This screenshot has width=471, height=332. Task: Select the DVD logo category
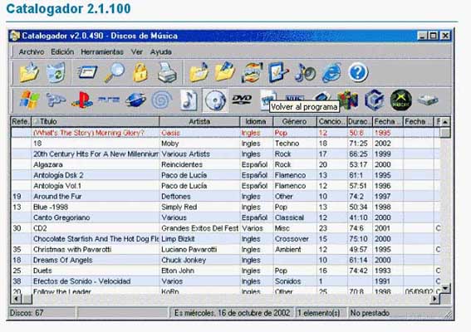pos(242,100)
